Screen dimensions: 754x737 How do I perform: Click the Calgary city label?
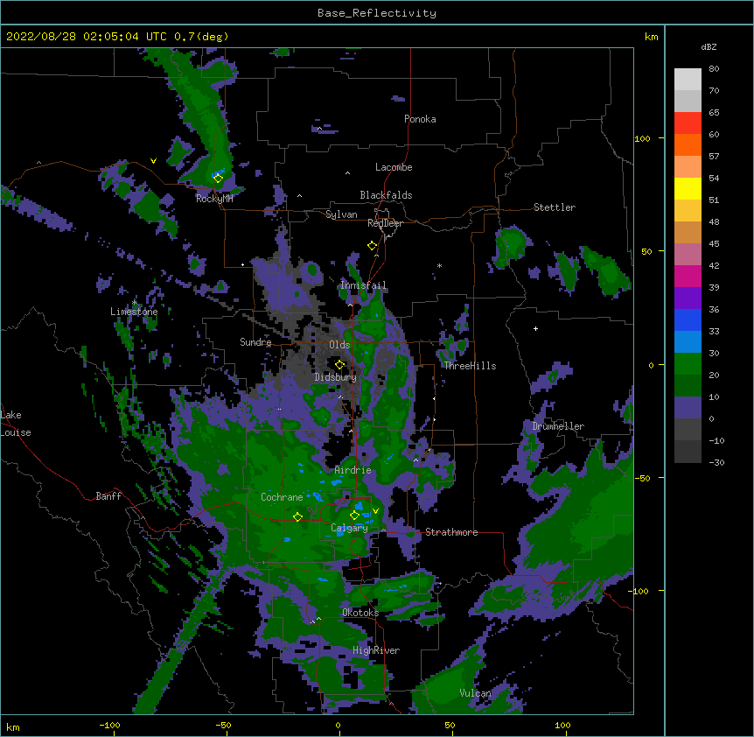click(x=350, y=528)
